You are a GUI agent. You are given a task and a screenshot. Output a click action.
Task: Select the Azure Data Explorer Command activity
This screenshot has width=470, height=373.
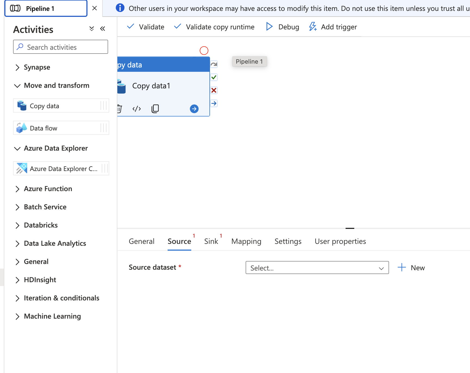tap(61, 169)
